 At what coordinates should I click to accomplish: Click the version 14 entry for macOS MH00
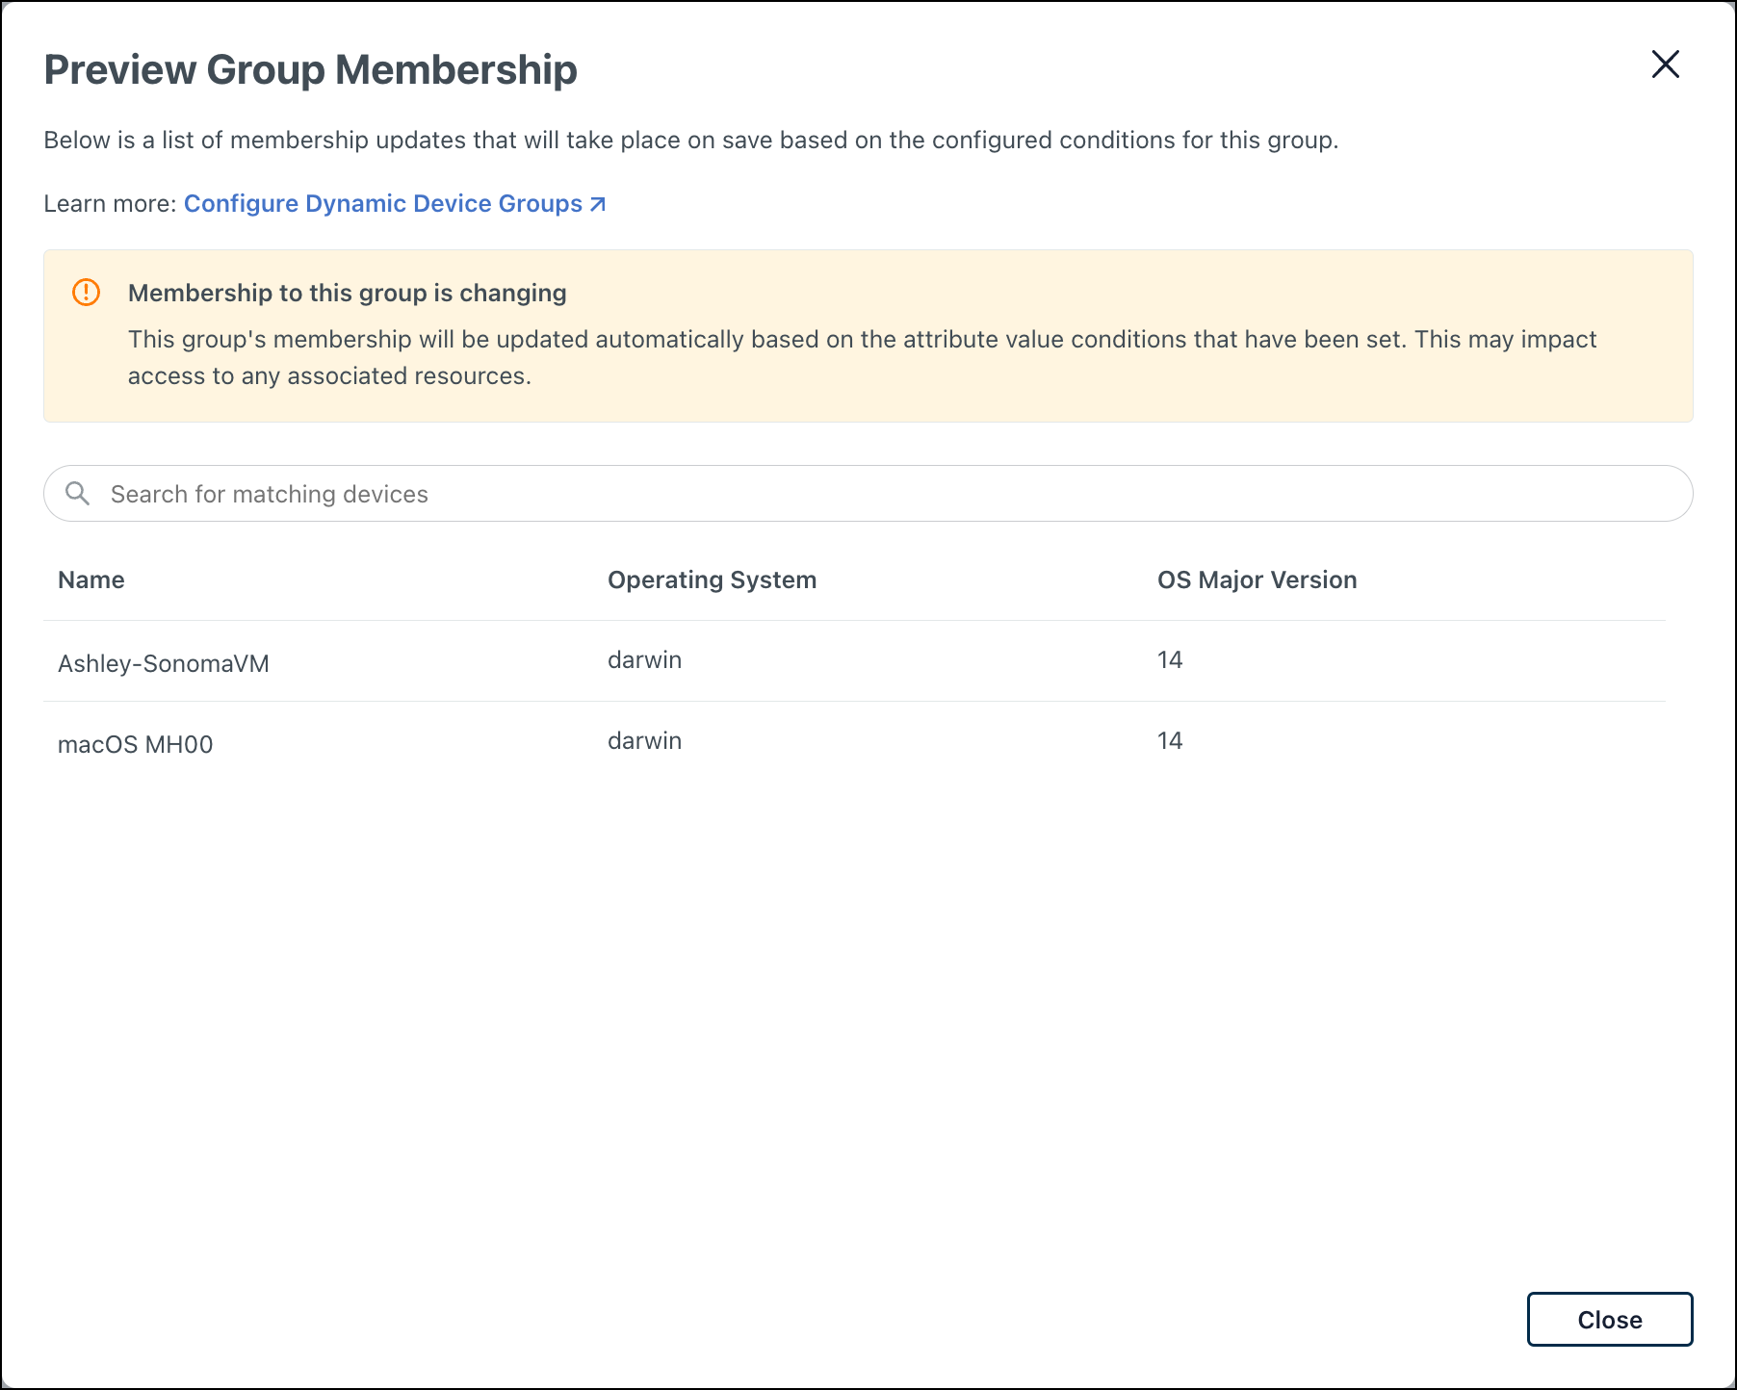1171,740
